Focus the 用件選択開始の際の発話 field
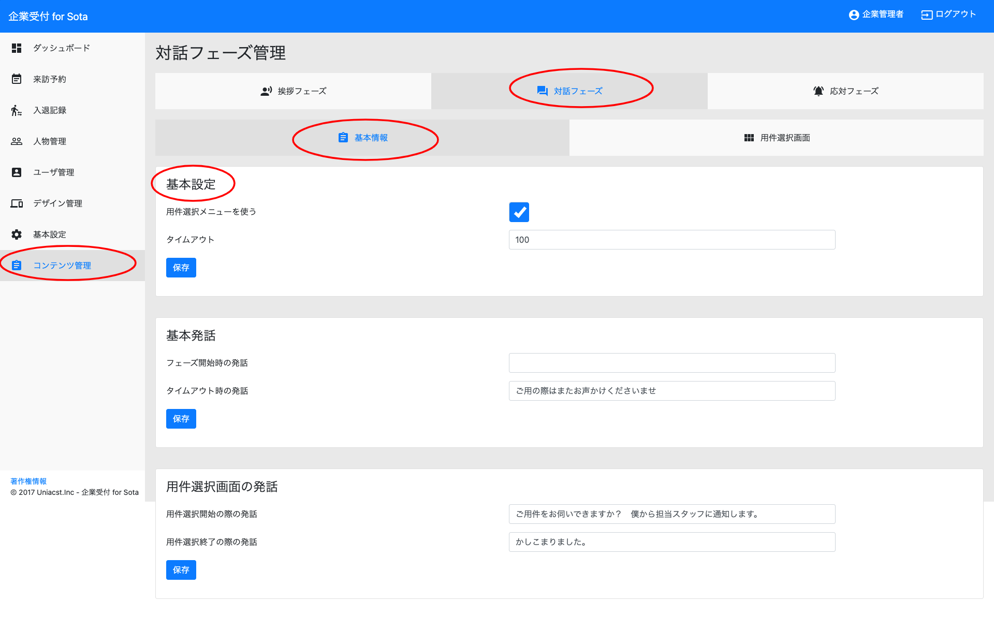 coord(672,514)
